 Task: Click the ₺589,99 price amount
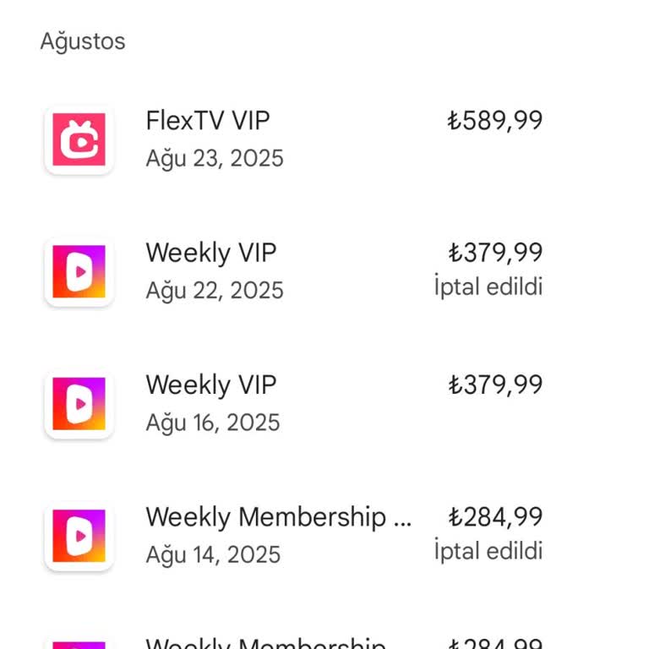click(495, 121)
